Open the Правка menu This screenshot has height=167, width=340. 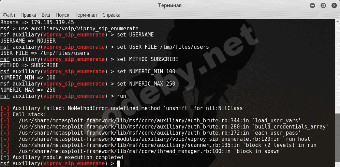pyautogui.click(x=28, y=15)
